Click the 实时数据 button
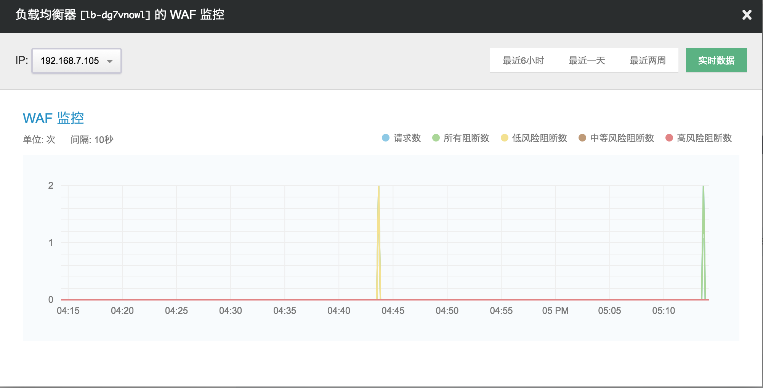Viewport: 763px width, 388px height. [716, 60]
